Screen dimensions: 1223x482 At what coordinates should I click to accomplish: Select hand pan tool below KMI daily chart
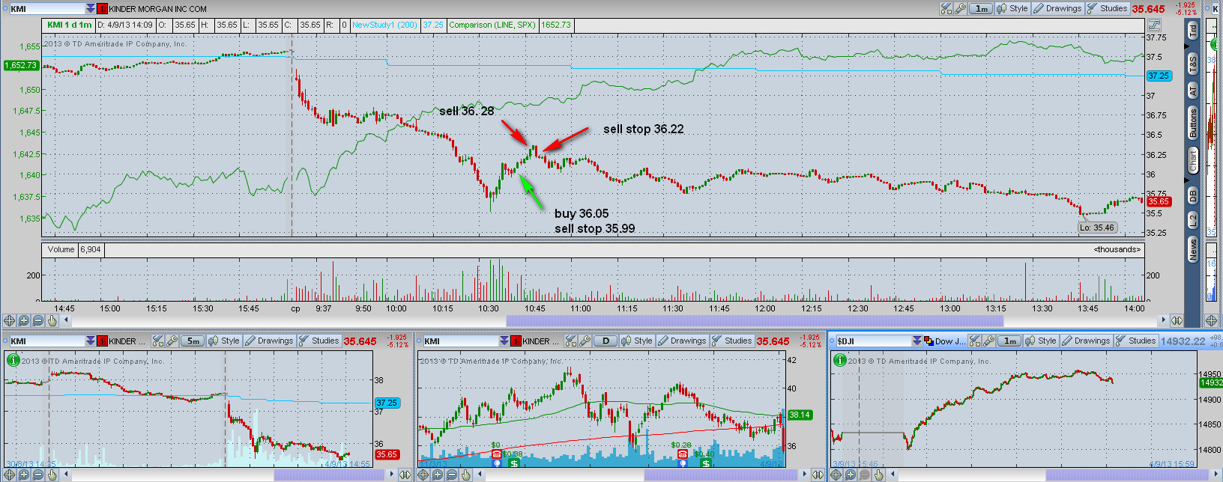pyautogui.click(x=465, y=475)
